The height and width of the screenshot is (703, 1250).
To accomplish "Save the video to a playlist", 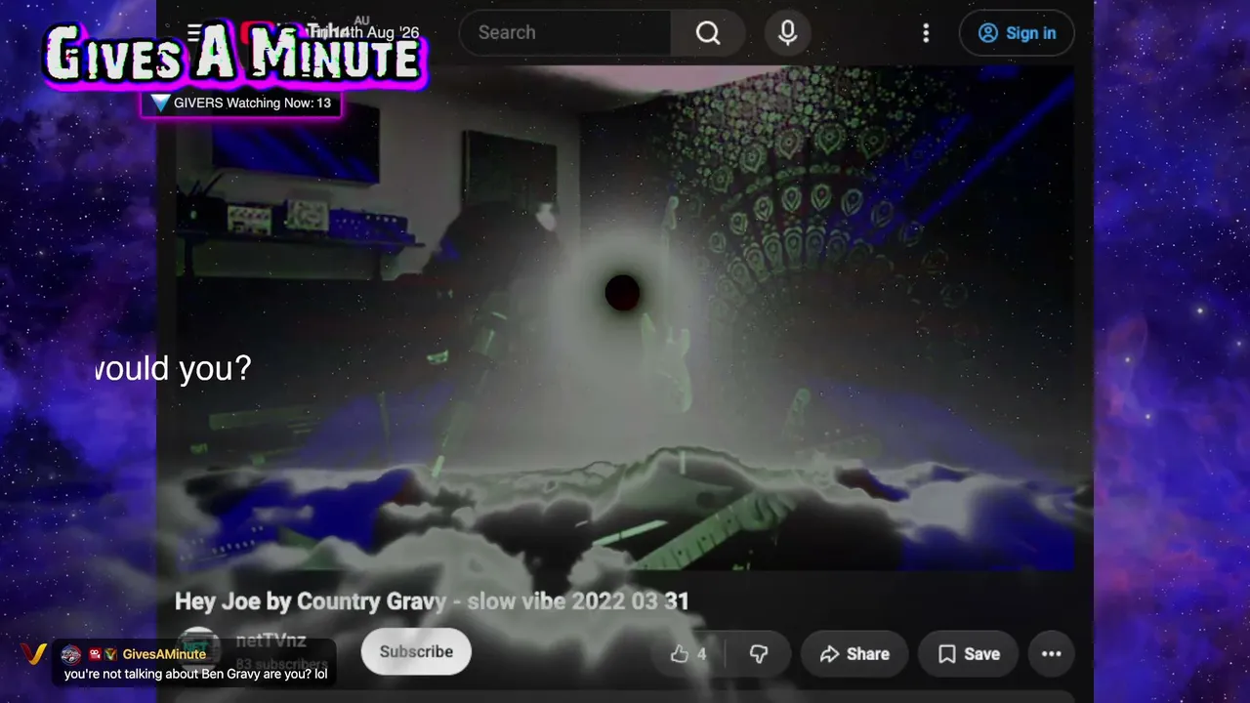I will pos(968,654).
